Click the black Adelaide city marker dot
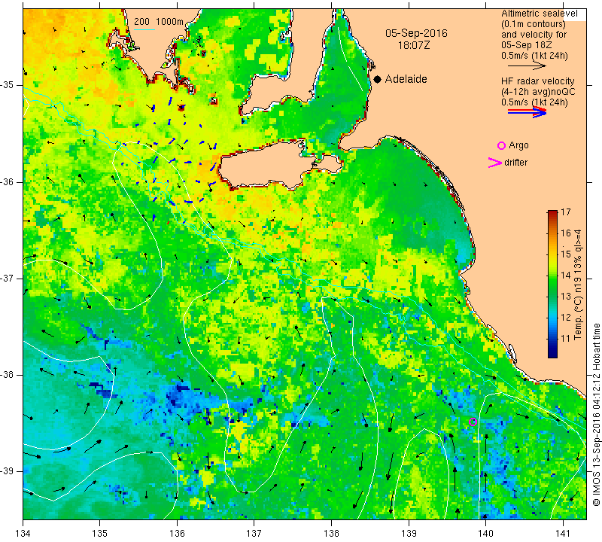This screenshot has height=542, width=602. [x=378, y=79]
